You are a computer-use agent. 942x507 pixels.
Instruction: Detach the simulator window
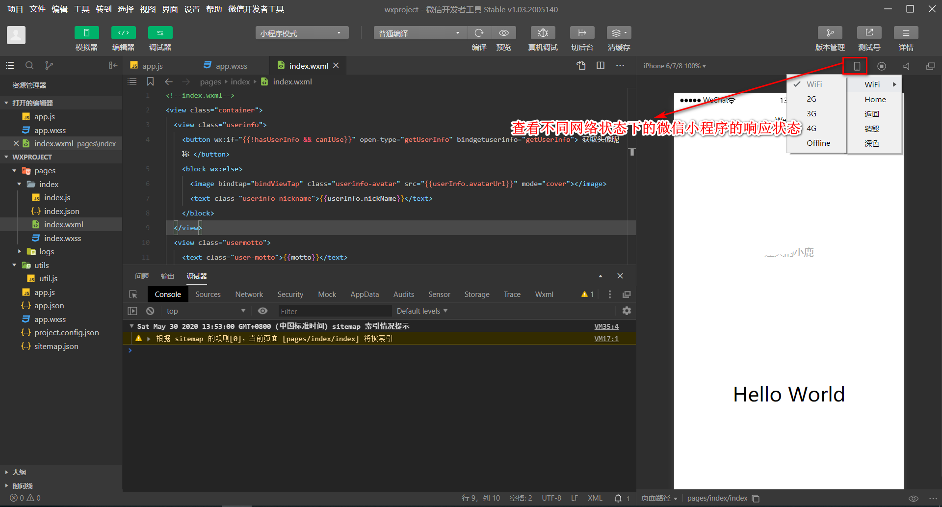(x=931, y=66)
